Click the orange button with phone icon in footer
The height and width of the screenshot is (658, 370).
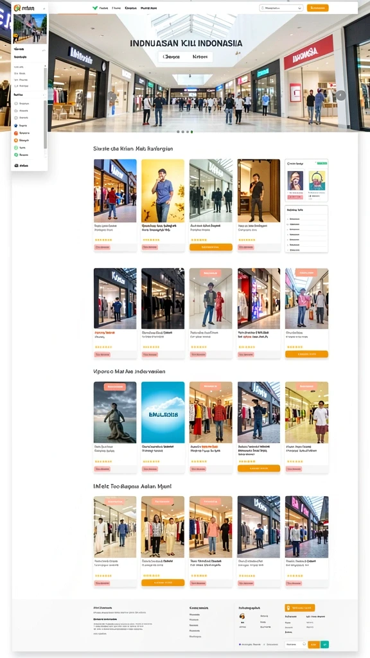click(x=299, y=608)
